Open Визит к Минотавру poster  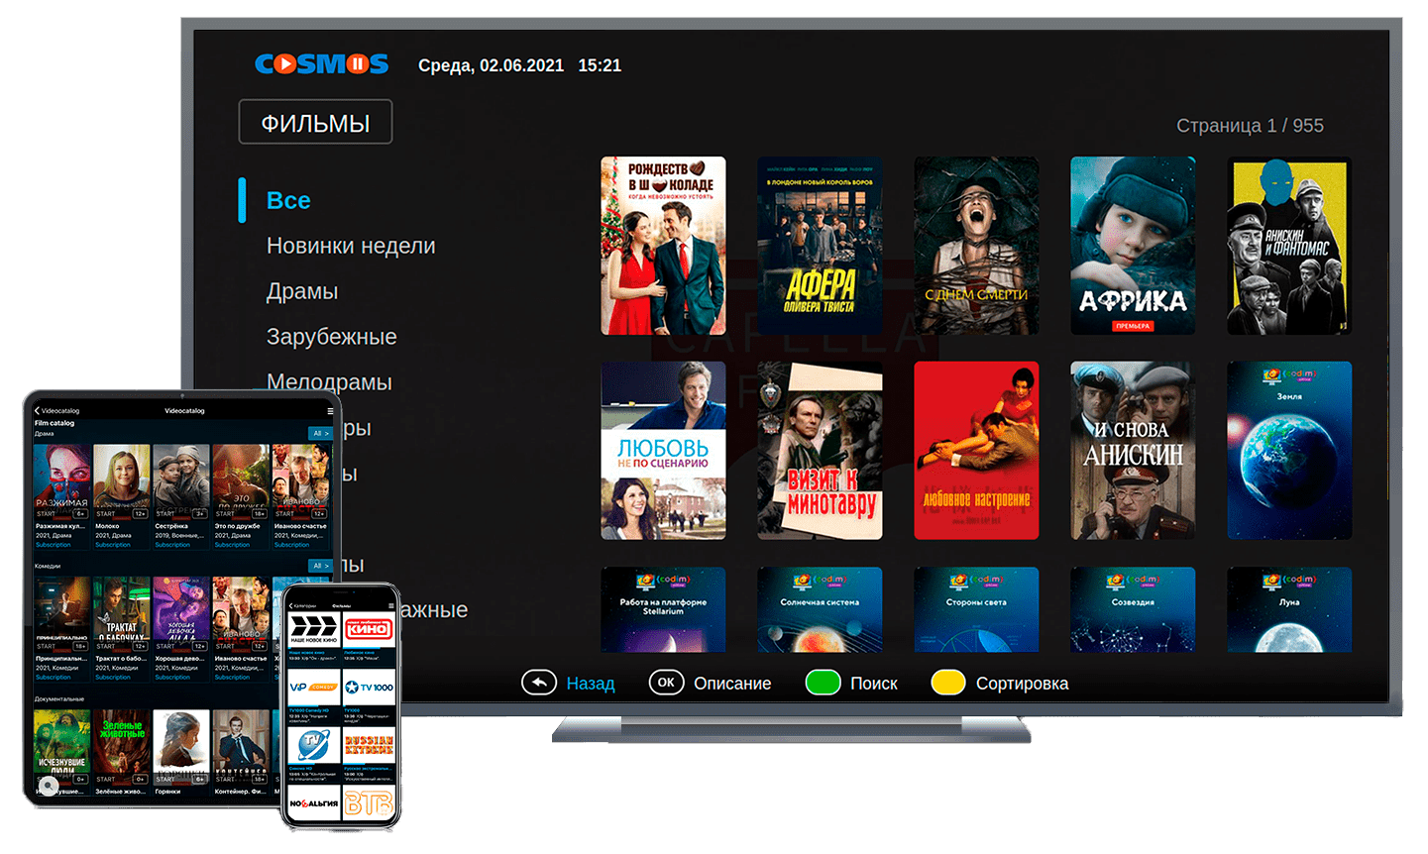[x=820, y=451]
